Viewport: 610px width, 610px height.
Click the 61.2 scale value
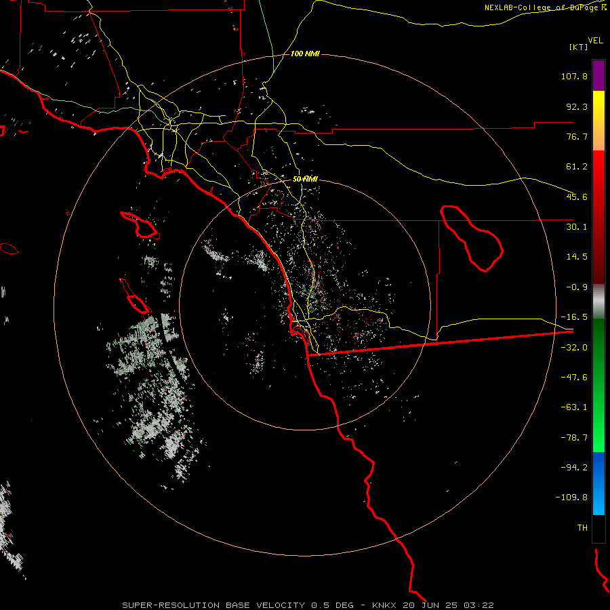(x=577, y=167)
